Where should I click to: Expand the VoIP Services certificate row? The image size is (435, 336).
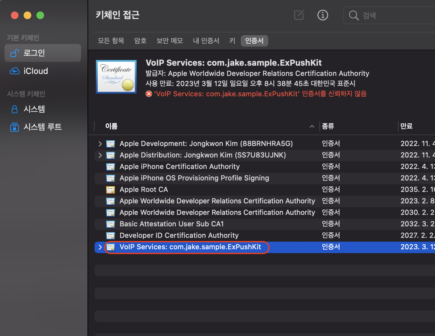(x=100, y=247)
